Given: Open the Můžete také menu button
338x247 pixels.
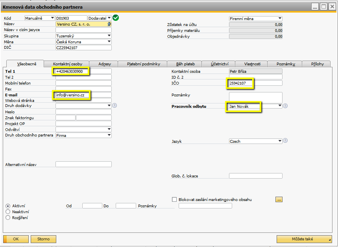Looking at the screenshot, I should click(304, 239).
